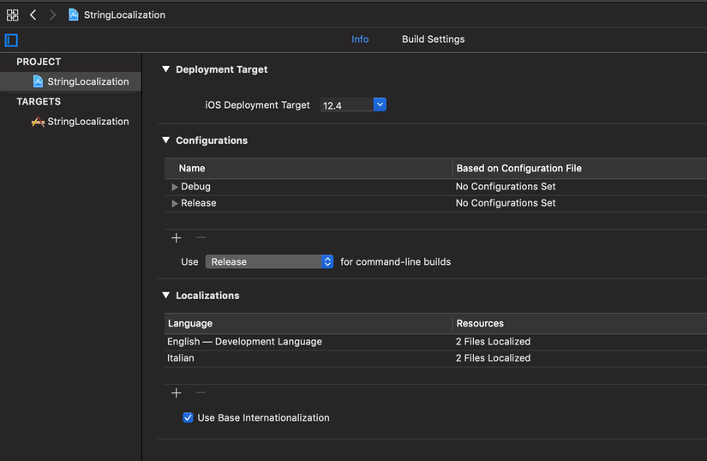Remove localization using the minus button
The height and width of the screenshot is (461, 707).
[201, 392]
